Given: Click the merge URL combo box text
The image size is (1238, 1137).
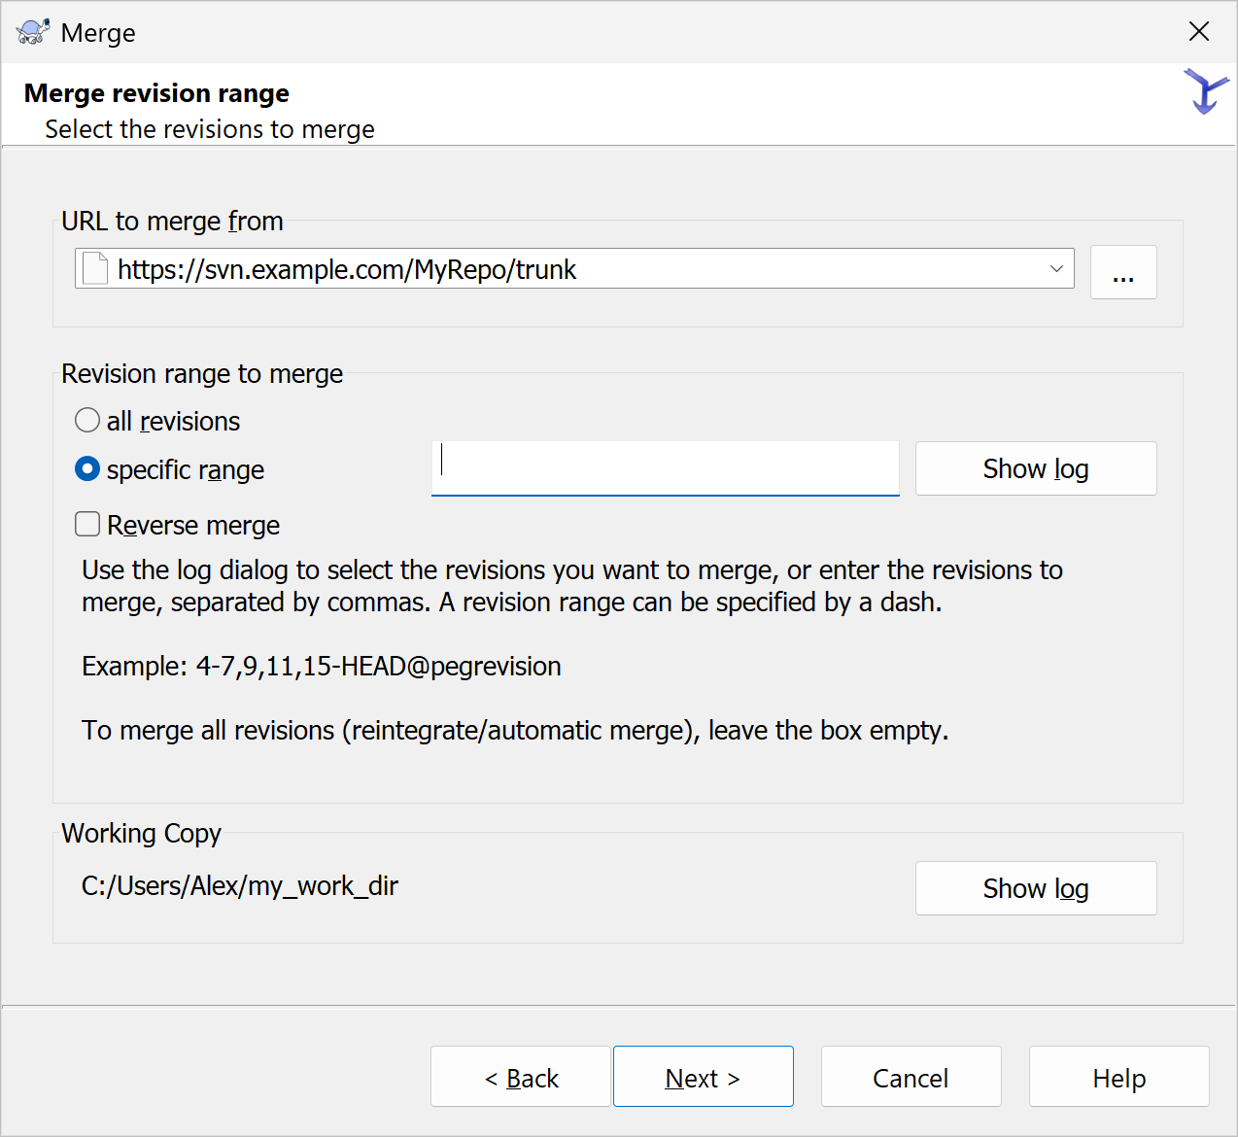Looking at the screenshot, I should pos(347,269).
